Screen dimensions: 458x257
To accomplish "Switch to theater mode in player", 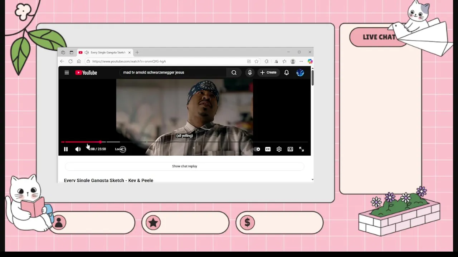I will point(290,149).
